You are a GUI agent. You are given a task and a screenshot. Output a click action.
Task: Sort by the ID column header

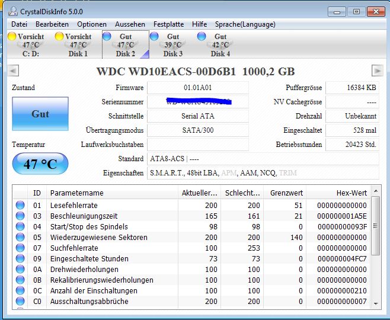37,193
